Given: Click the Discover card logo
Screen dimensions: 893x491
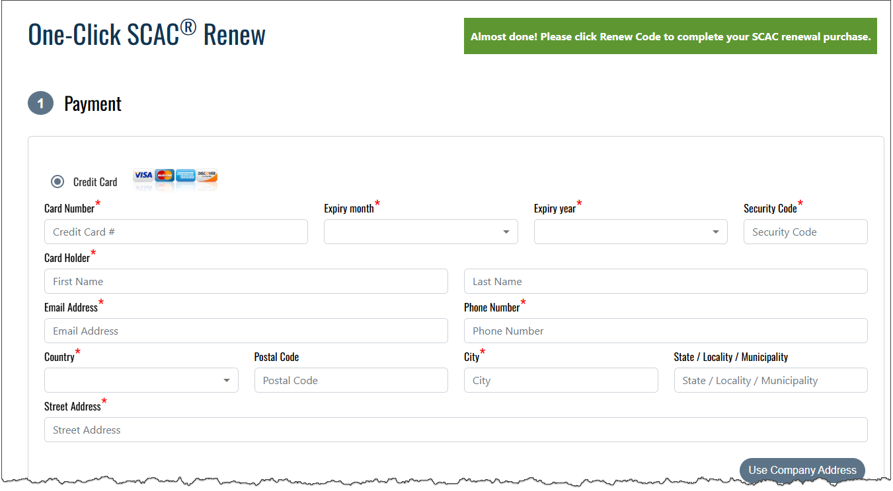Looking at the screenshot, I should pos(207,176).
